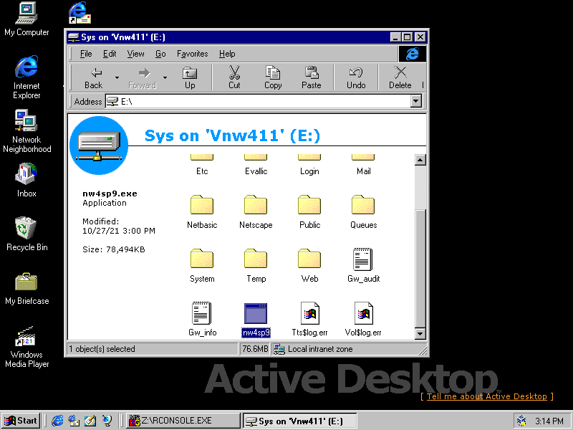Cut the selected file with the scissors icon

[x=234, y=77]
